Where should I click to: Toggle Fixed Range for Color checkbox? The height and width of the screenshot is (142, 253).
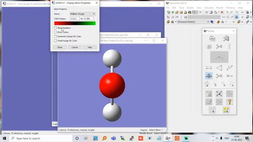pyautogui.click(x=55, y=41)
